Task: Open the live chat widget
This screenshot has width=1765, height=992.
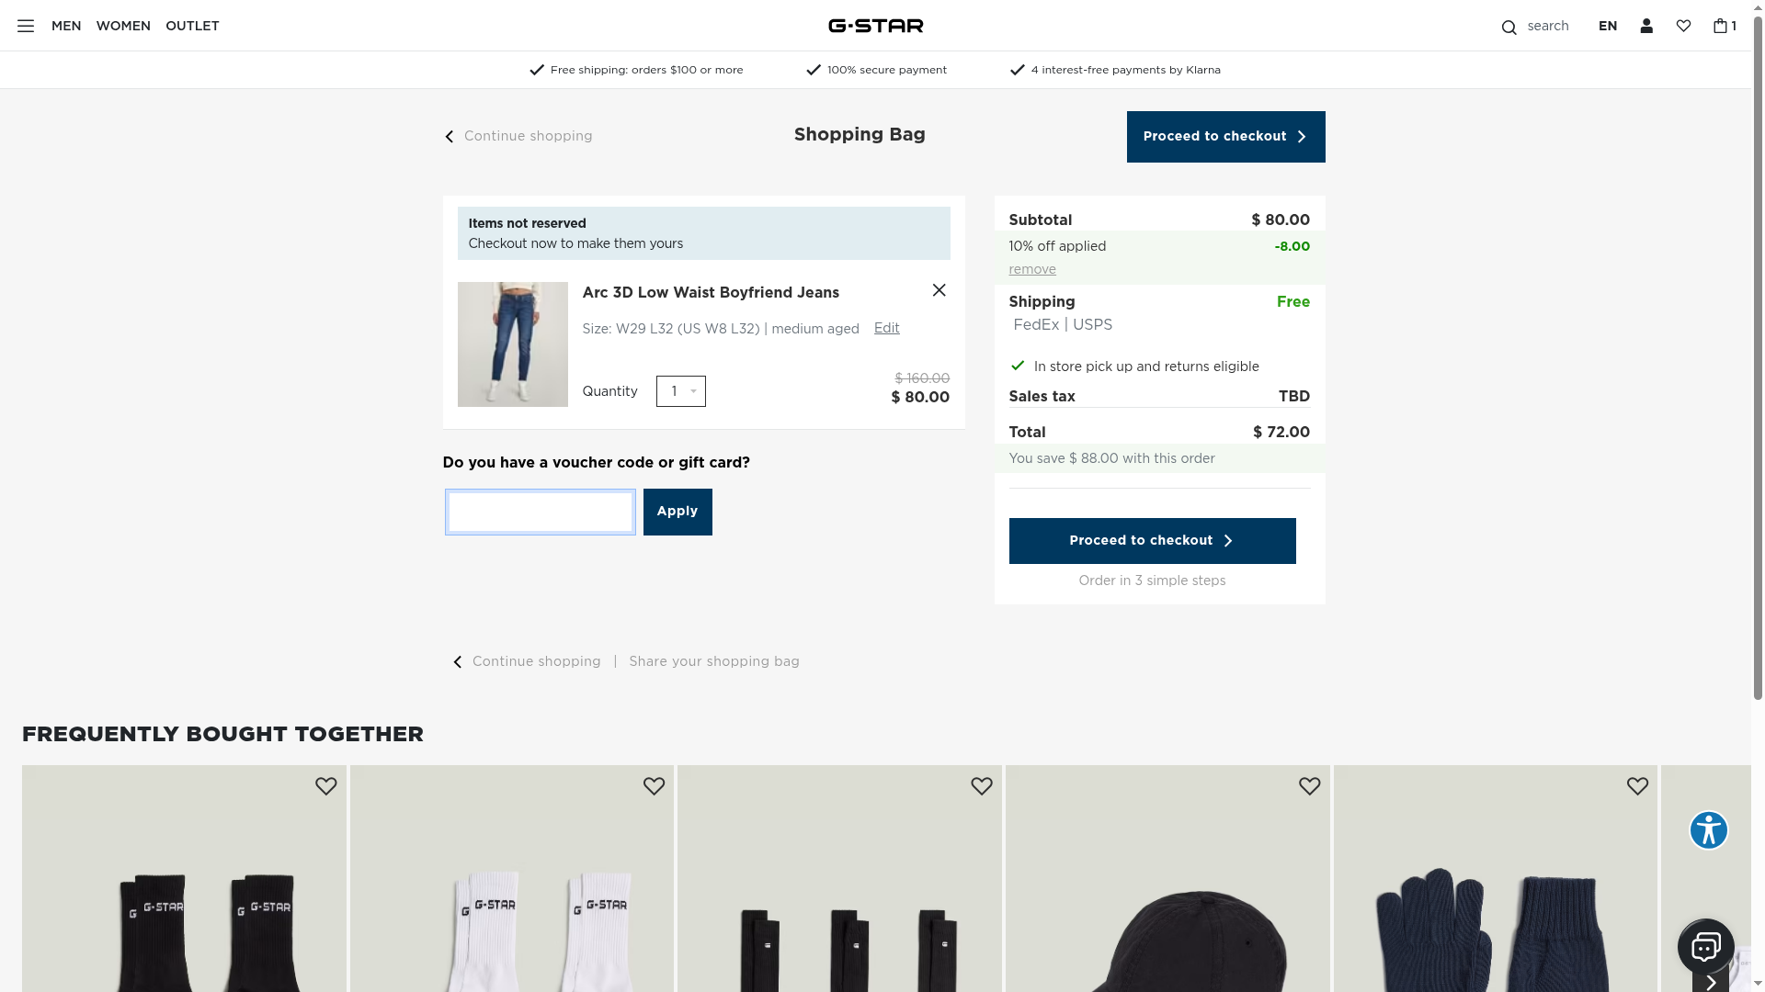Action: (x=1705, y=946)
